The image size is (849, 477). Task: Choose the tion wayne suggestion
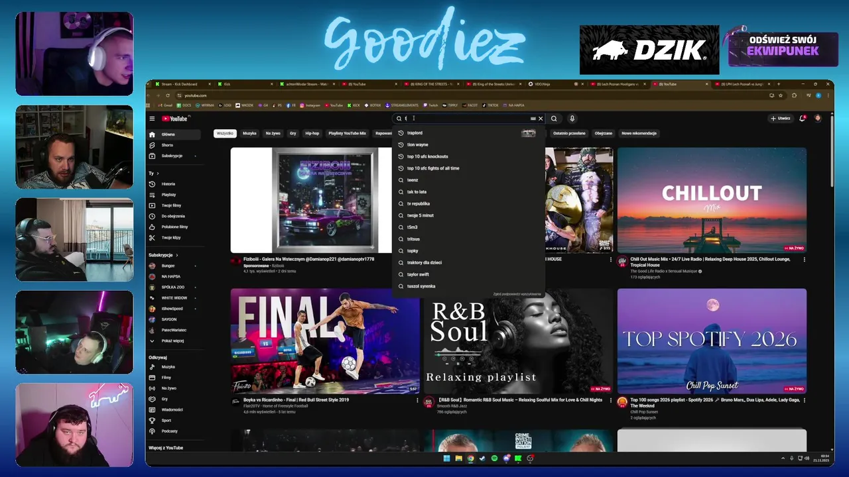coord(468,144)
